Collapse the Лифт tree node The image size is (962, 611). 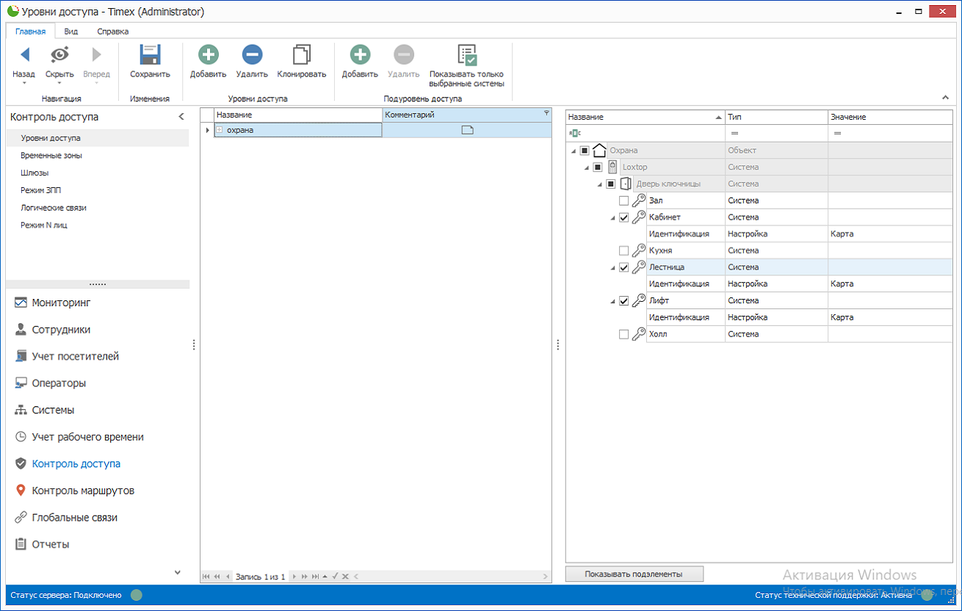[x=612, y=301]
